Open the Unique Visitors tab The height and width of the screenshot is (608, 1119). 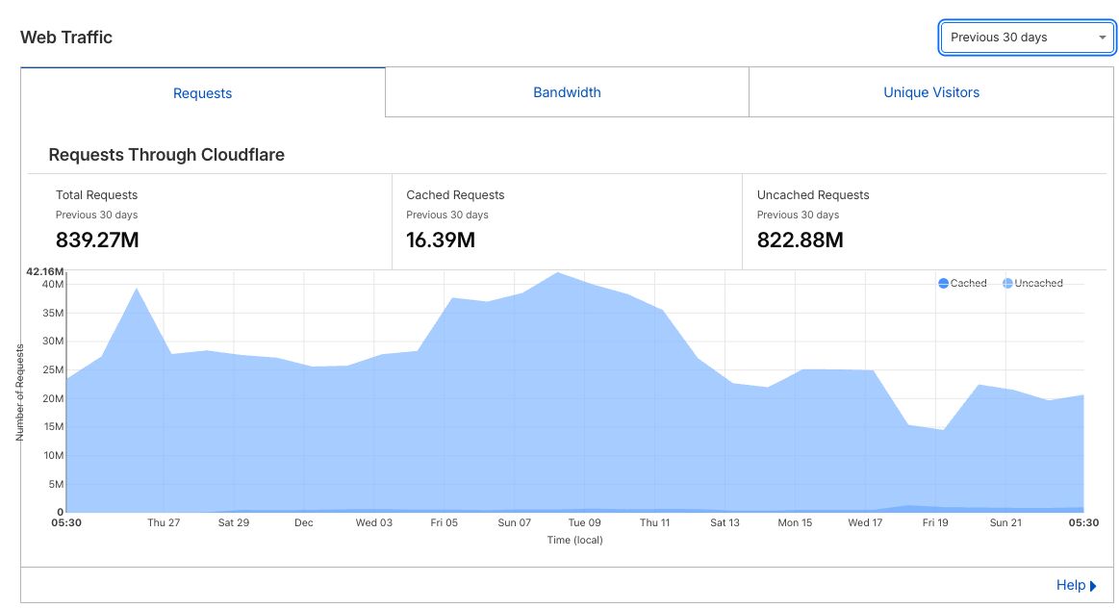click(930, 92)
